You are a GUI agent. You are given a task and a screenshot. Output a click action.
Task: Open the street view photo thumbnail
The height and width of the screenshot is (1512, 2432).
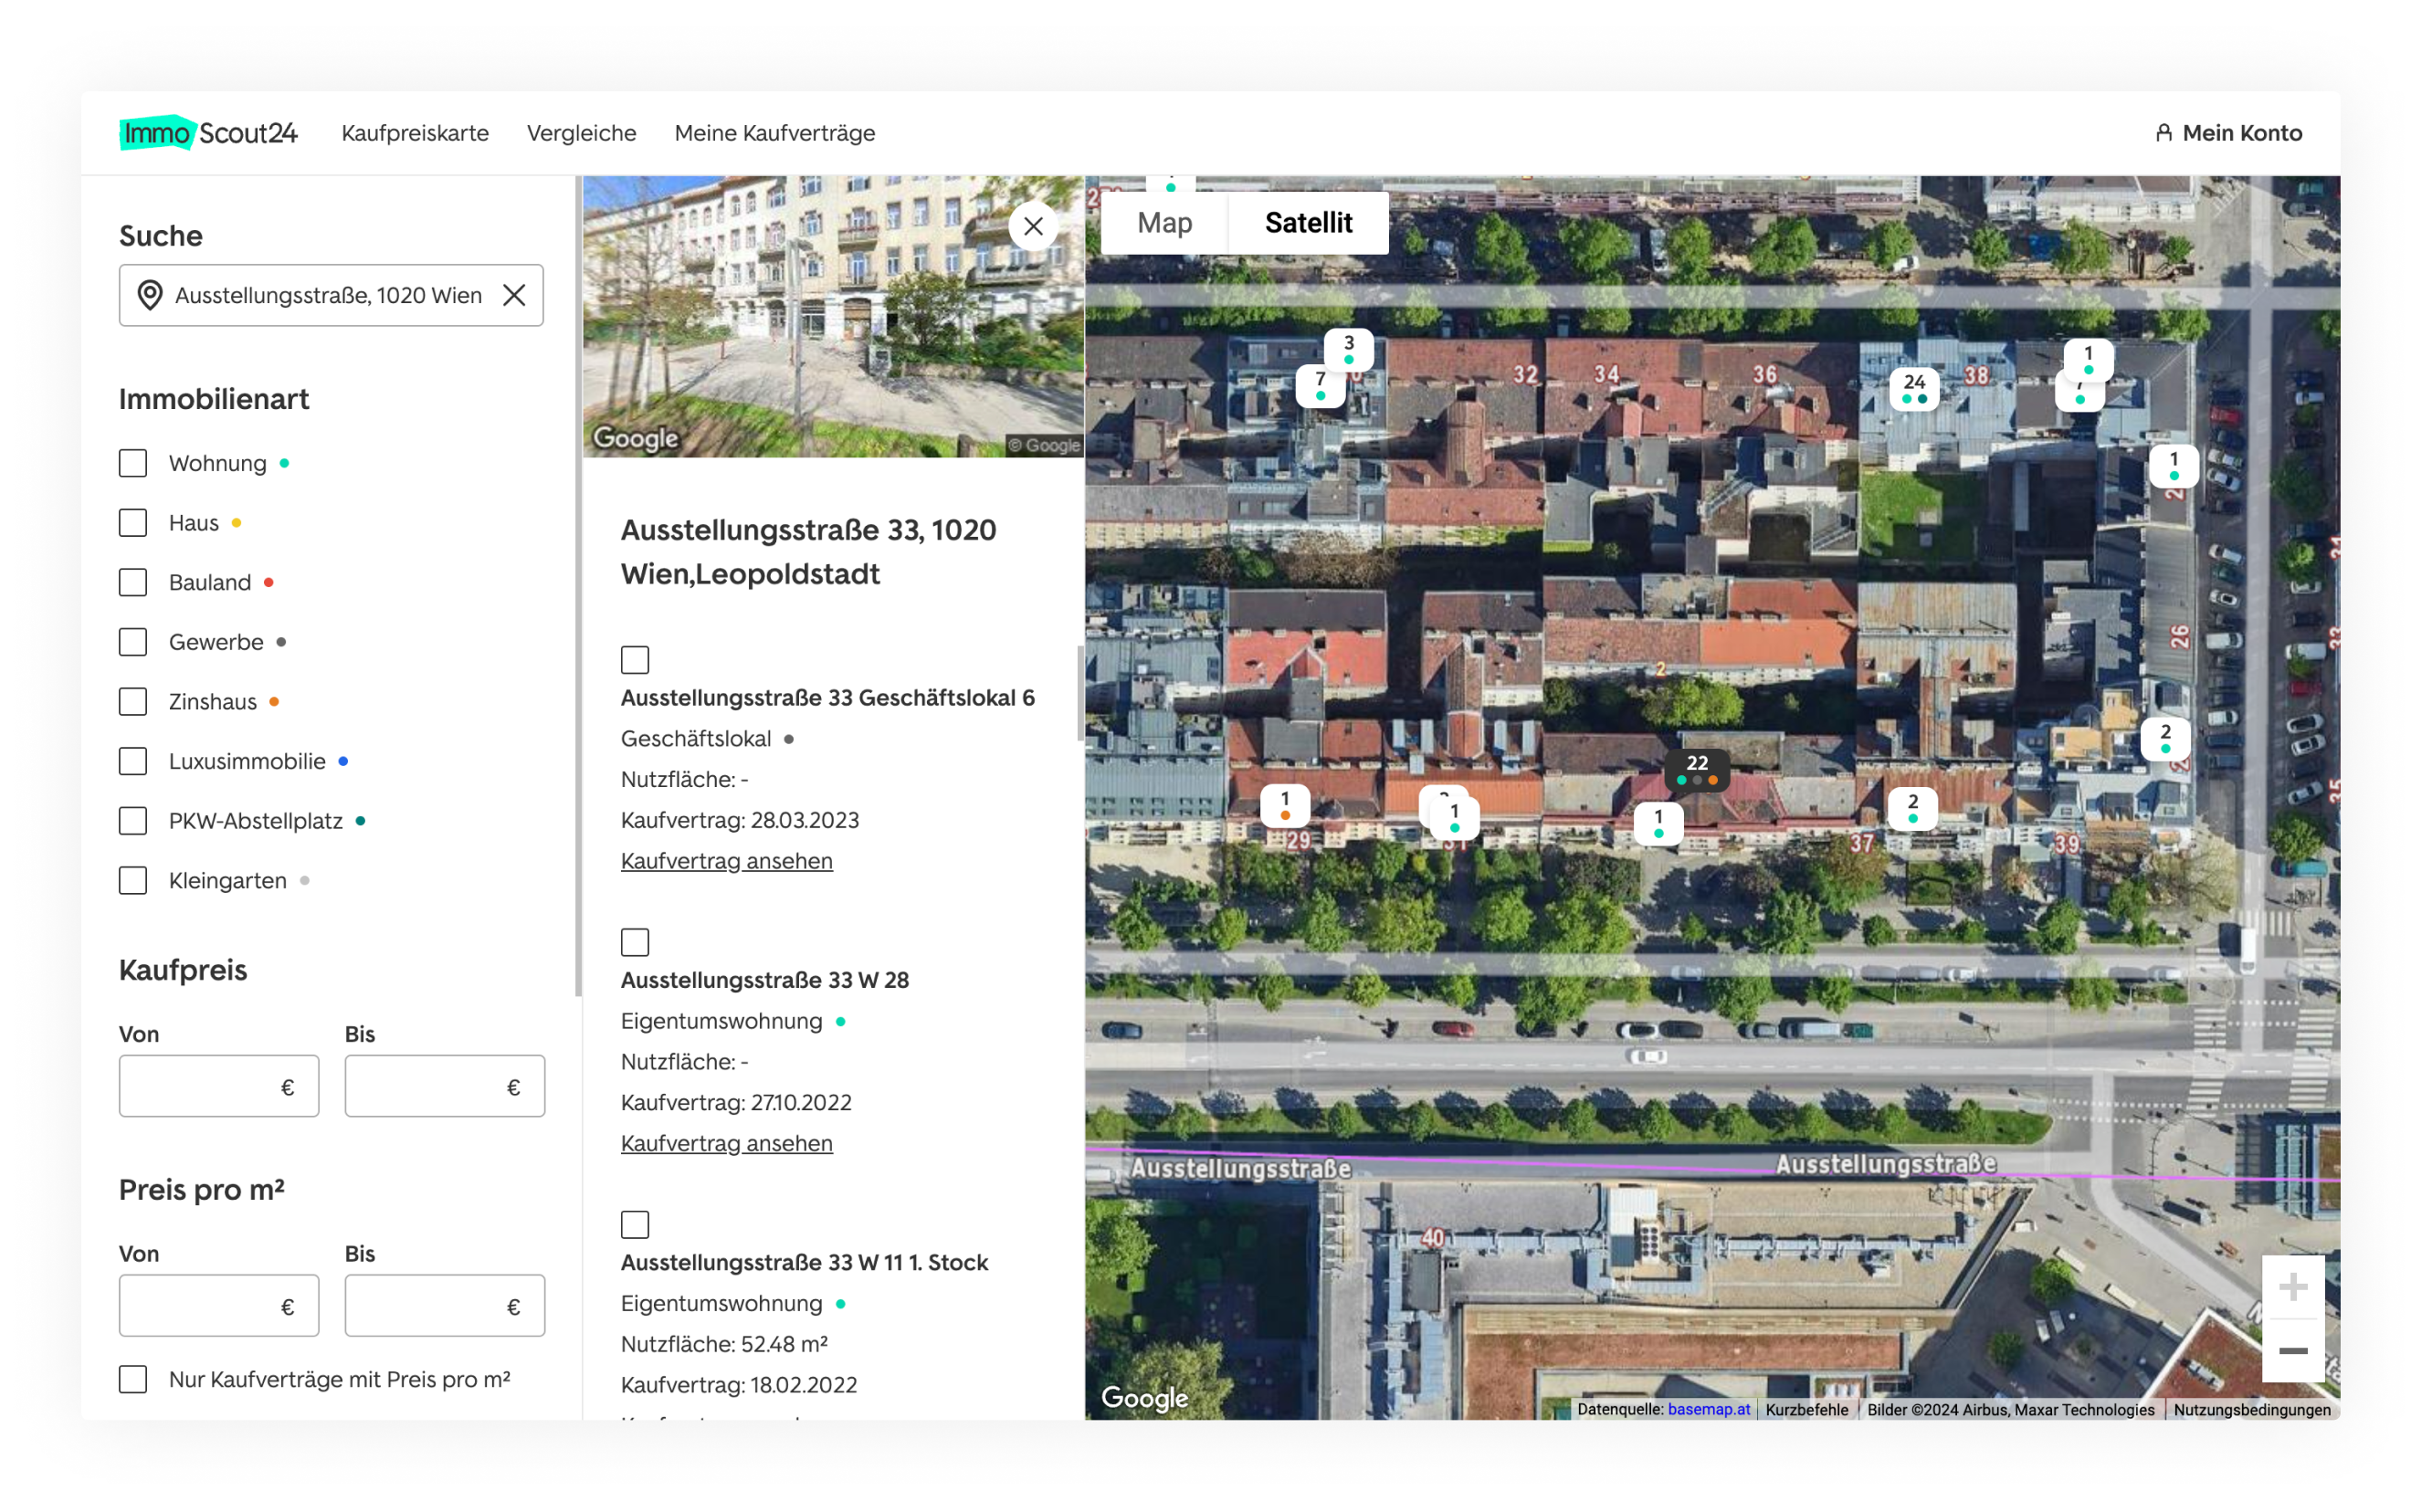[833, 317]
